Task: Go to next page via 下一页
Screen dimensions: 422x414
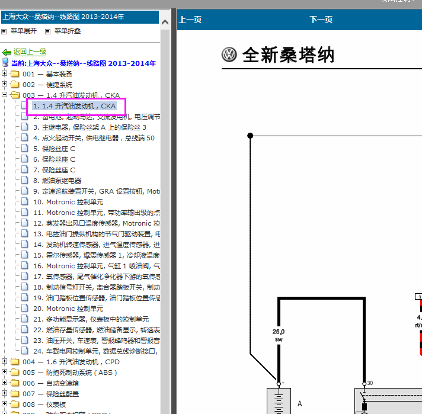Action: click(x=321, y=20)
